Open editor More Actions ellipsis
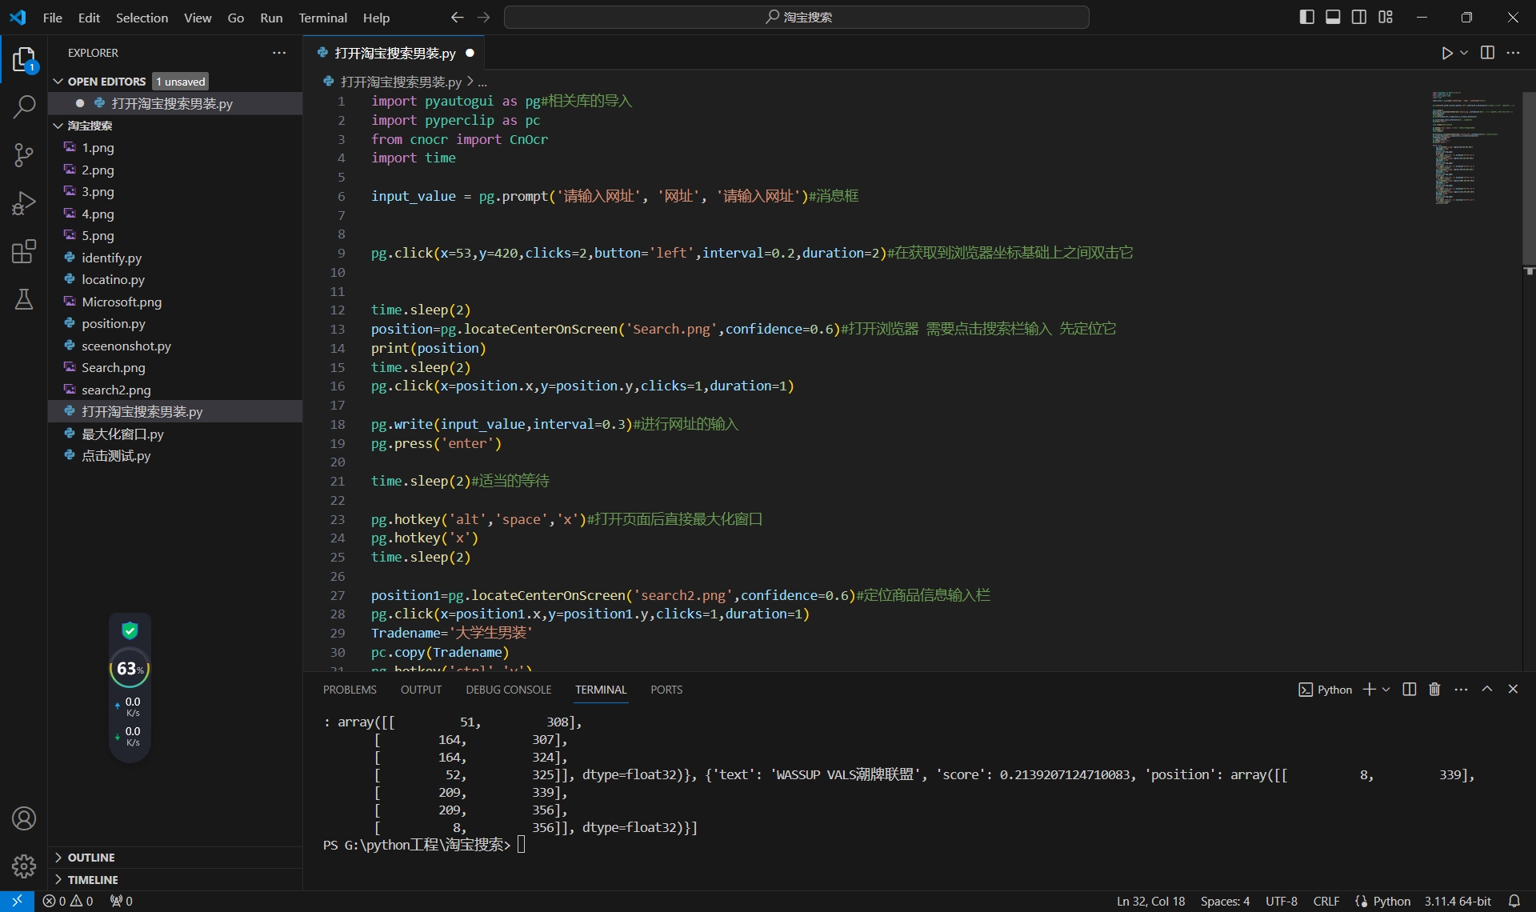 tap(1513, 53)
